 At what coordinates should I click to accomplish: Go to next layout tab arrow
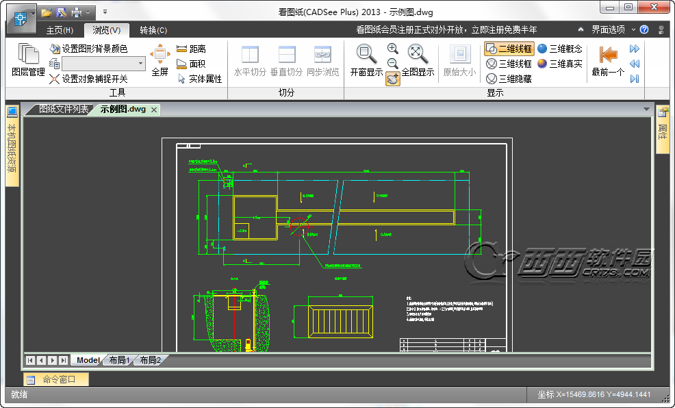tap(53, 360)
